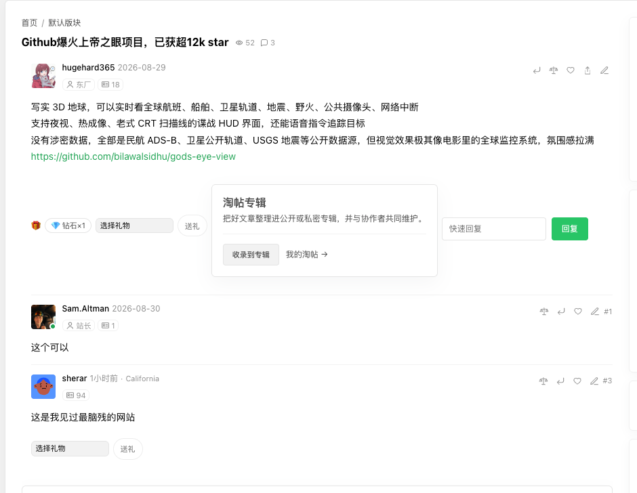Viewport: 637px width, 493px height.
Task: Share hugehard365's post using the share icon
Action: 588,70
